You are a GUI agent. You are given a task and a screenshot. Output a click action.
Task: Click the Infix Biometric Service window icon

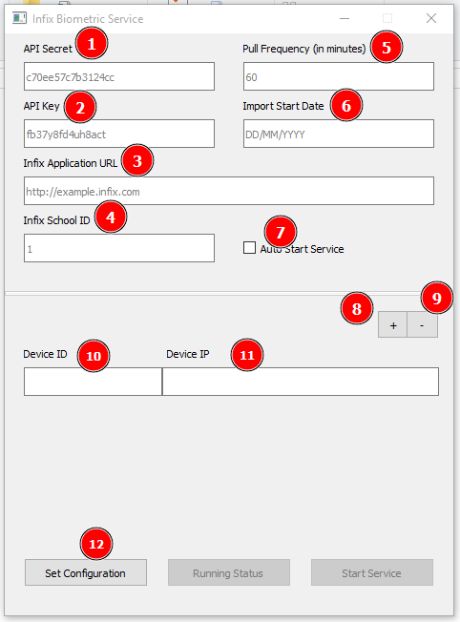(19, 18)
